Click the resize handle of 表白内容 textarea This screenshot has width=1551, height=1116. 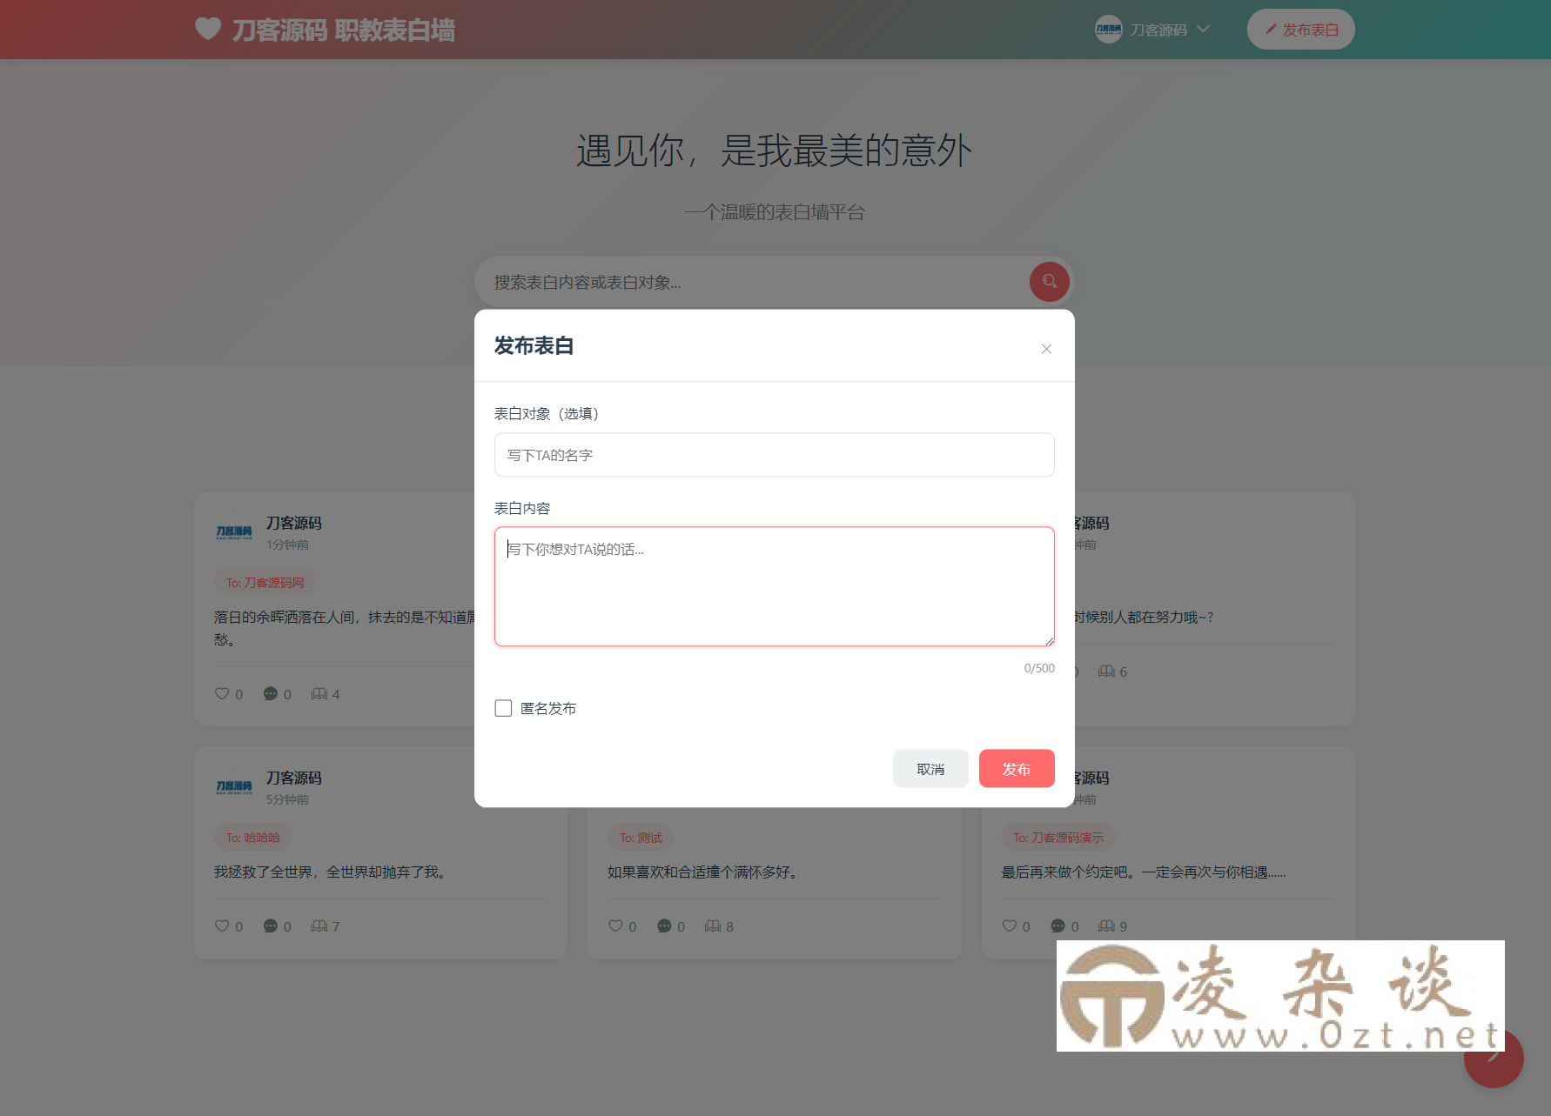(x=1048, y=640)
